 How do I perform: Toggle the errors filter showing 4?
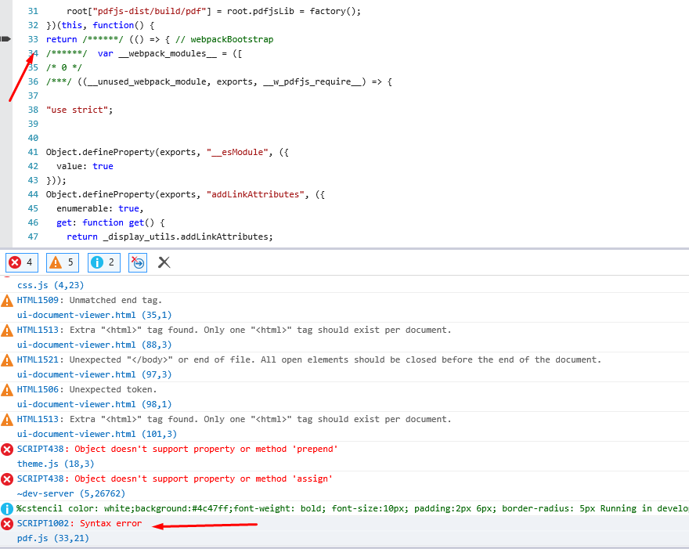[x=21, y=262]
